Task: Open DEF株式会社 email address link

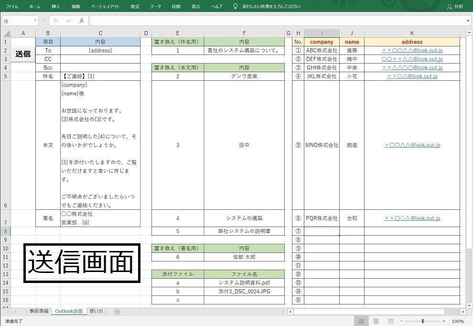Action: (412, 59)
